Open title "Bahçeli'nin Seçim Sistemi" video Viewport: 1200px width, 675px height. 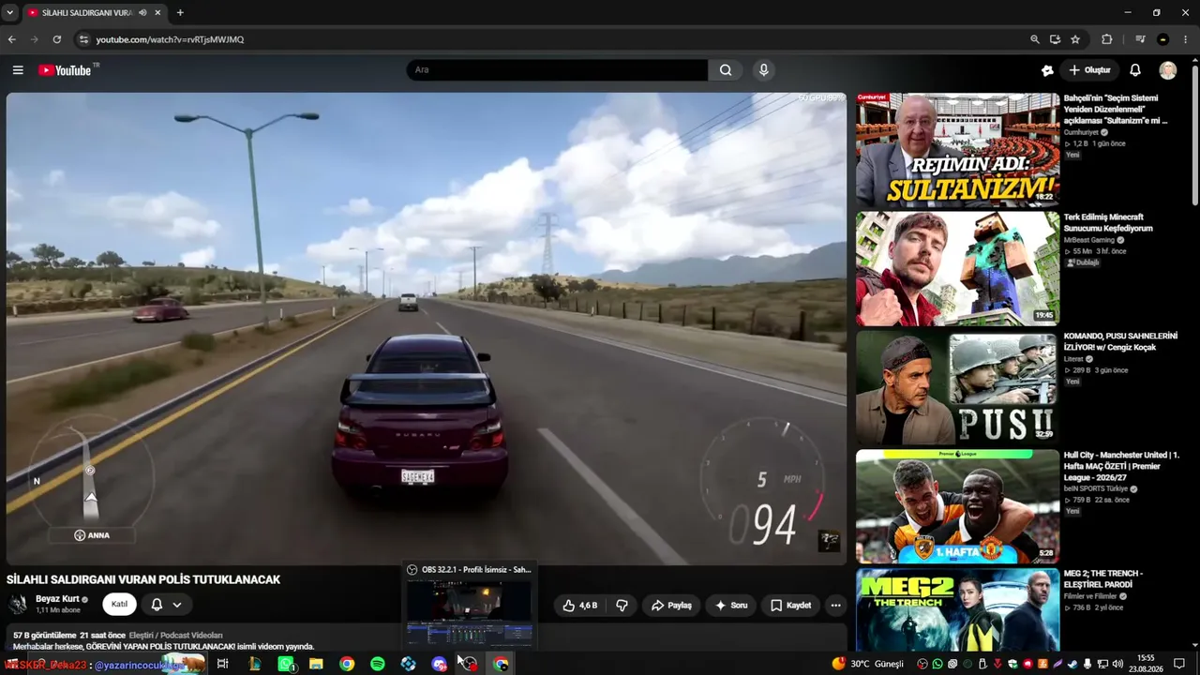[1116, 110]
